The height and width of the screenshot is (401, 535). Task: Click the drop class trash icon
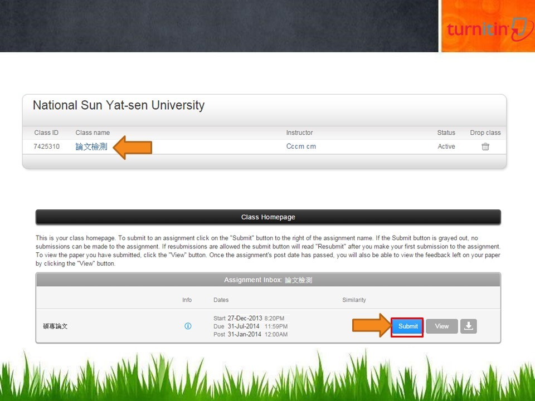point(485,146)
